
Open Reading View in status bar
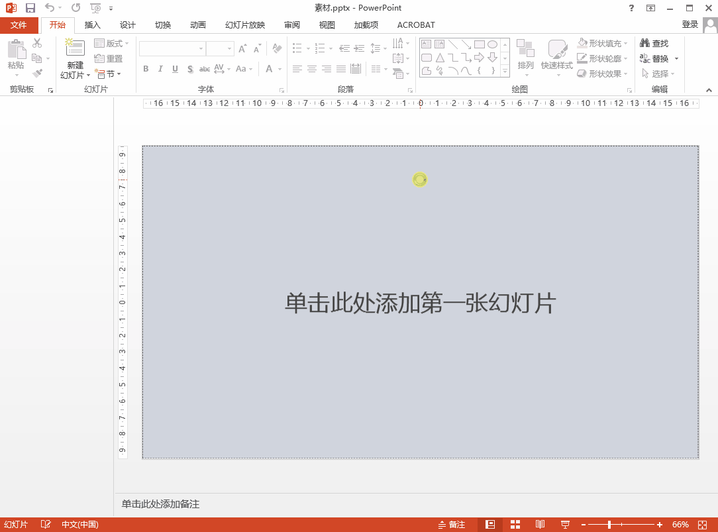pyautogui.click(x=540, y=525)
